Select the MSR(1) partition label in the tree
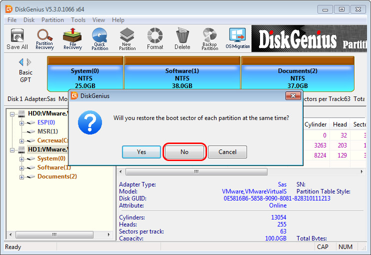Viewport: 371px width, 255px height. click(47, 131)
